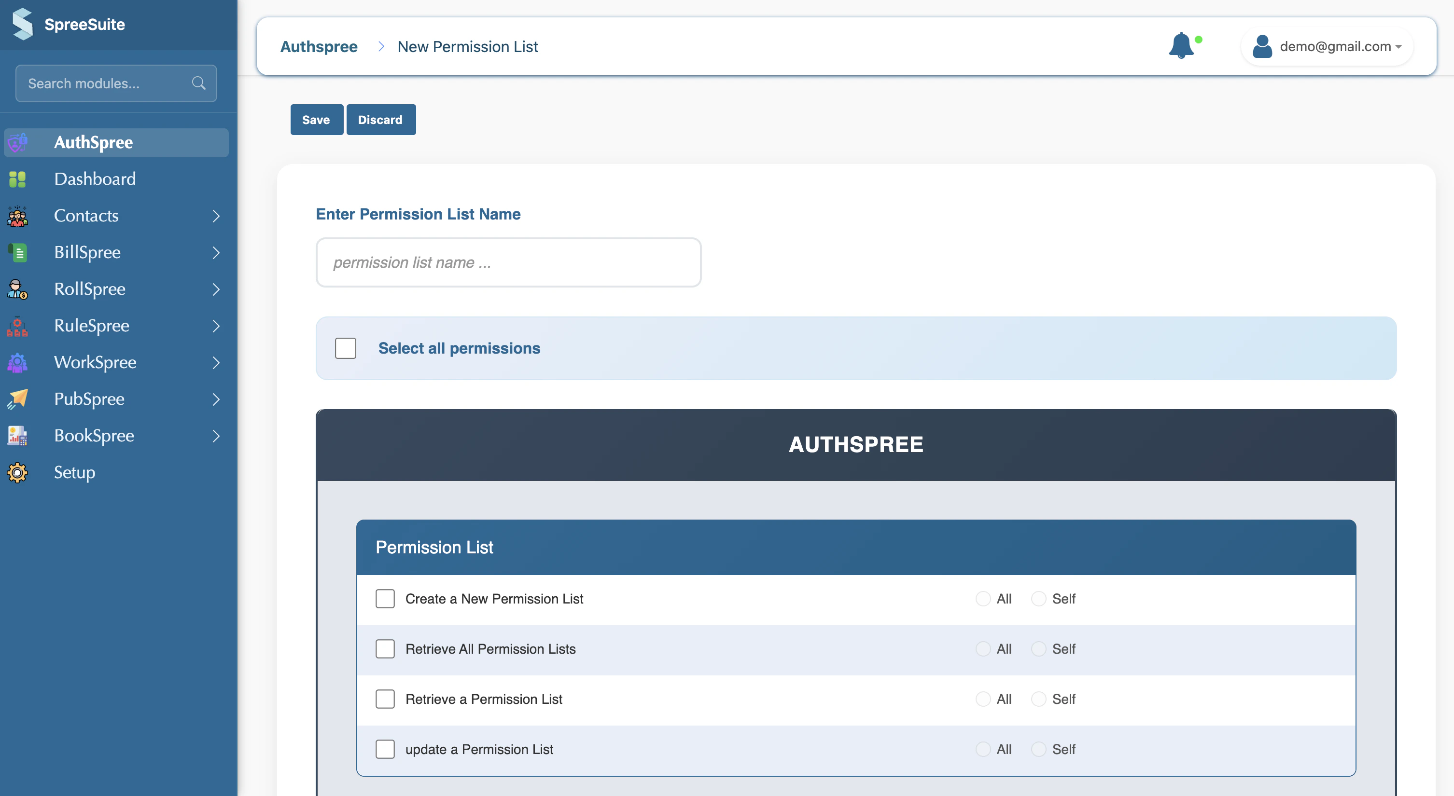Click the SpreeSuite brand name
Viewport: 1454px width, 796px height.
84,24
